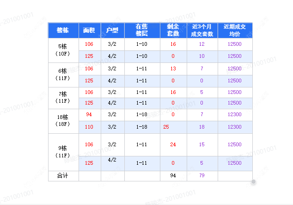Select the 6栋 (11F) building cell
Viewport: 293px width, 205px height.
click(63, 75)
